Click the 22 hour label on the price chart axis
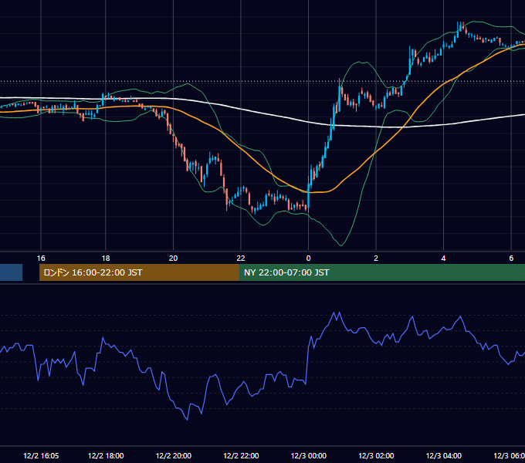The height and width of the screenshot is (463, 525). (241, 259)
